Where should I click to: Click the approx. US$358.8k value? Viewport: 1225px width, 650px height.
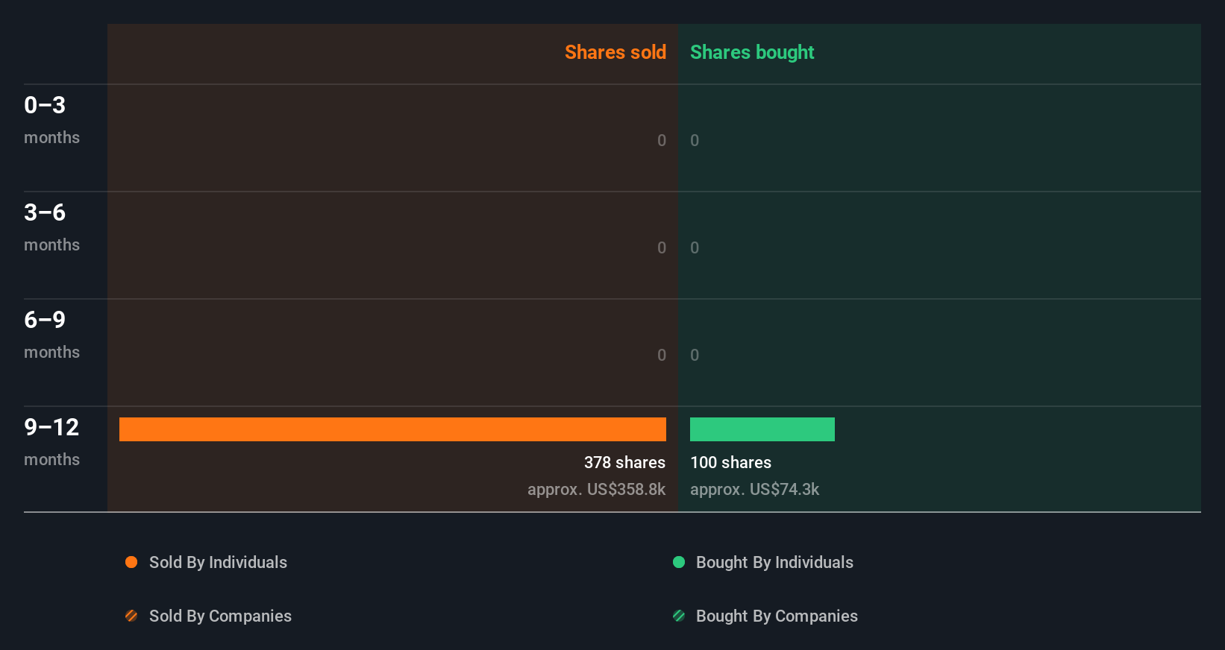click(596, 490)
